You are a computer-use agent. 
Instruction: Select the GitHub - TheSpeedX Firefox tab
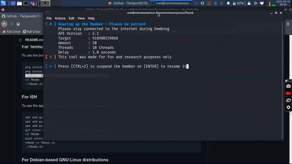21,16
